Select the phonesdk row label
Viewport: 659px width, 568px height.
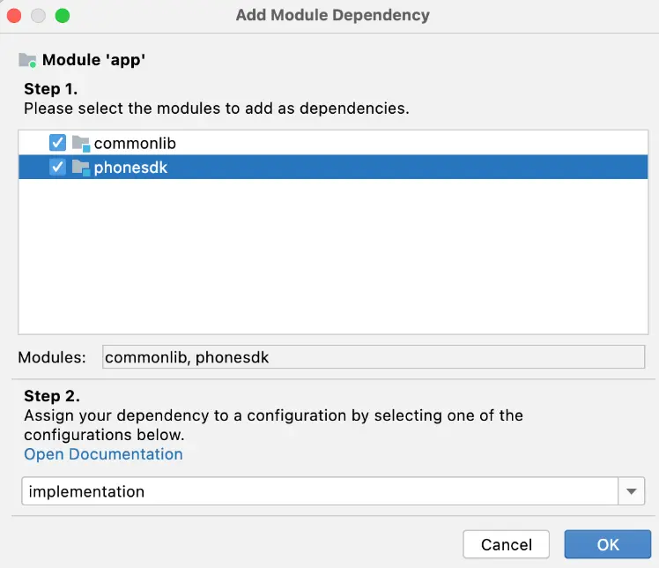pyautogui.click(x=130, y=168)
